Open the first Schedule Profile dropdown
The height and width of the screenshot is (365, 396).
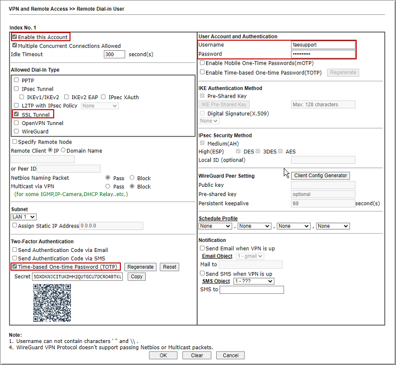tap(215, 226)
